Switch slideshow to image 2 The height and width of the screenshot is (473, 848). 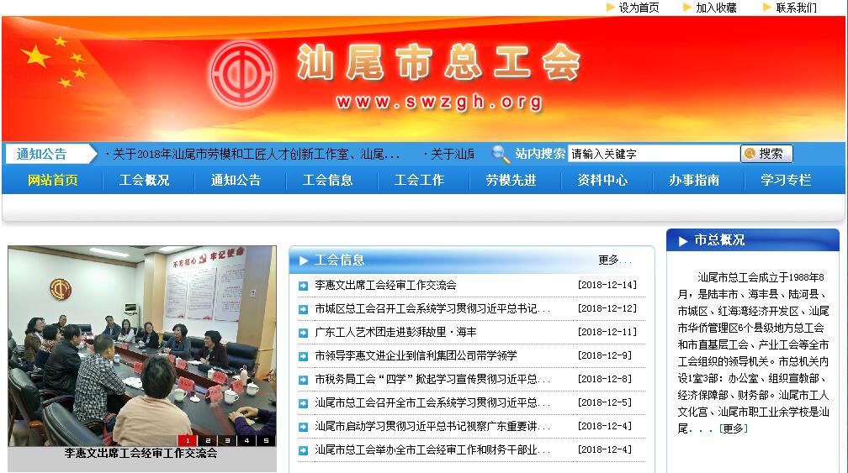point(207,440)
